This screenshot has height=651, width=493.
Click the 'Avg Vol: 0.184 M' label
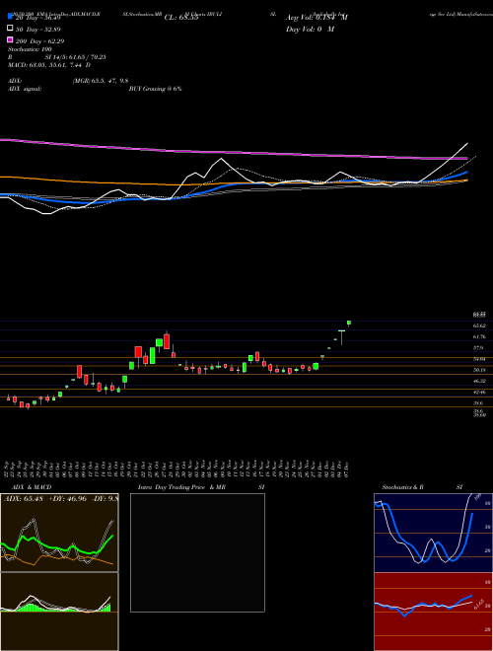[x=317, y=18]
